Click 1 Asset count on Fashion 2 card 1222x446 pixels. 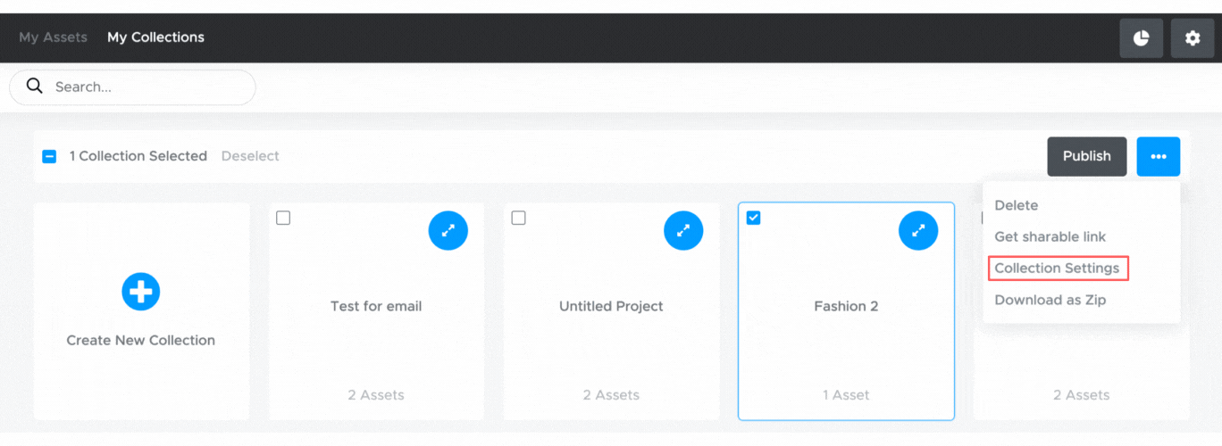(846, 394)
